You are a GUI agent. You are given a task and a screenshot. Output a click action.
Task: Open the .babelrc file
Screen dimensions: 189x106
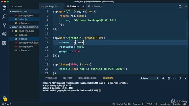coord(23,35)
